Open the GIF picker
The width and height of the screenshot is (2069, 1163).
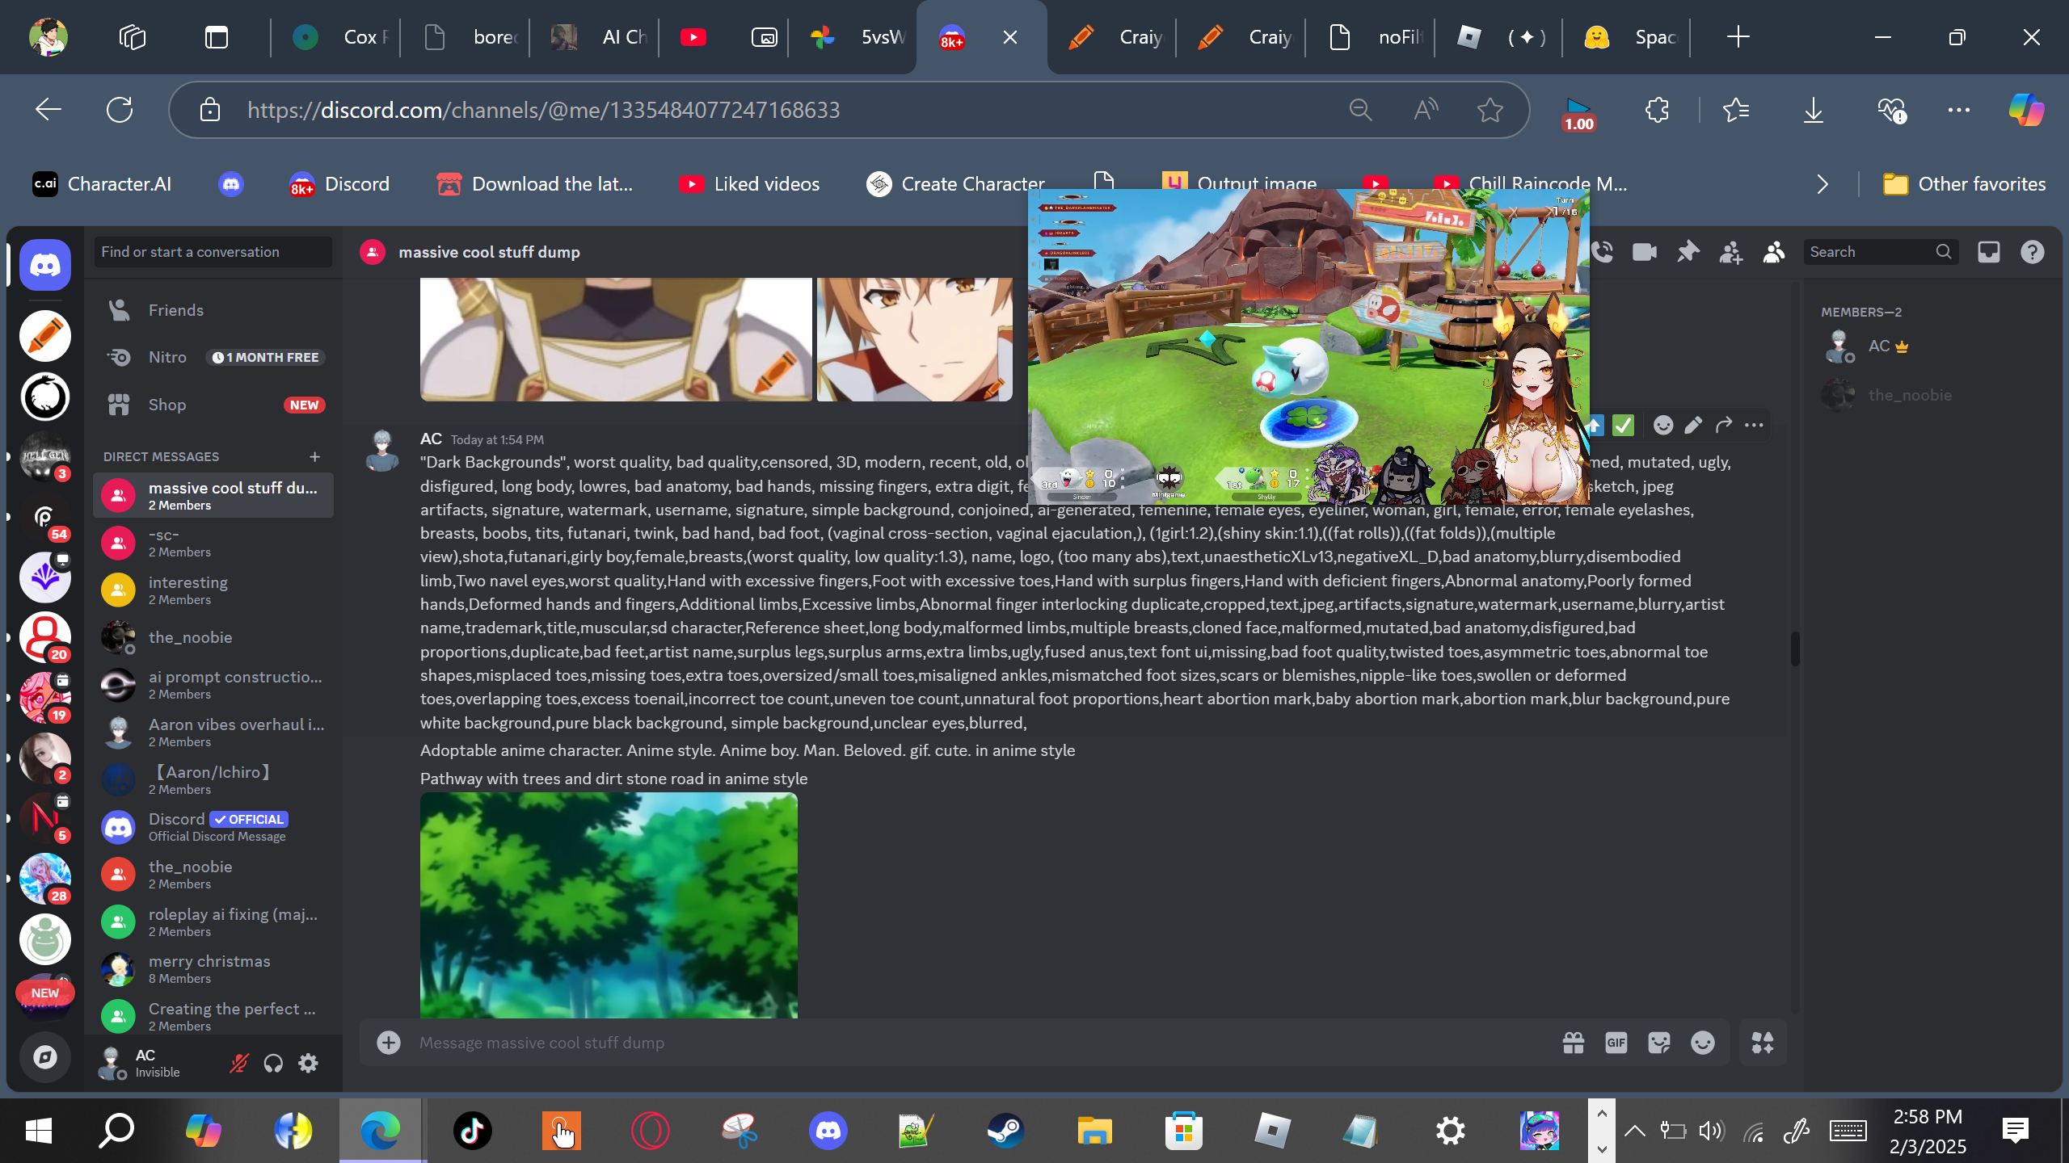coord(1616,1043)
